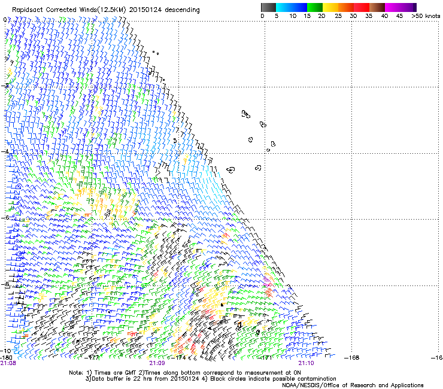Click the purple '21:10' time label
This screenshot has height=389, width=443.
pyautogui.click(x=307, y=363)
